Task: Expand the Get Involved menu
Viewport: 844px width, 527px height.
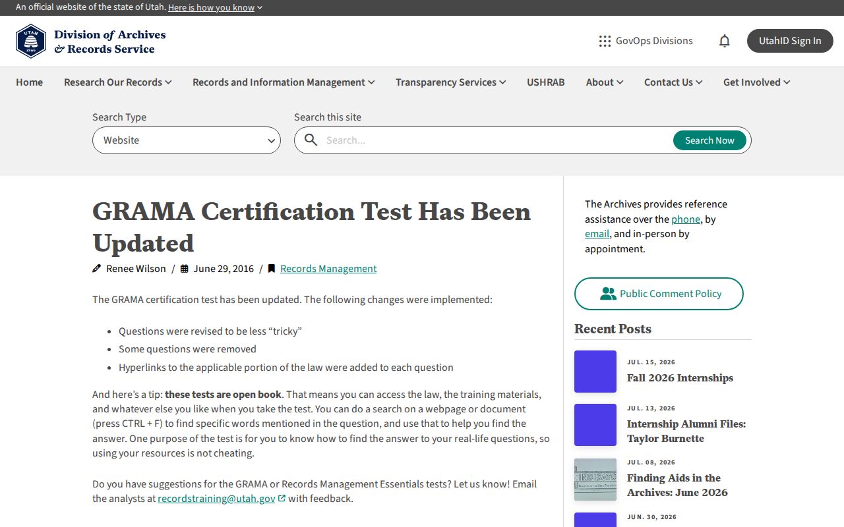Action: [756, 82]
